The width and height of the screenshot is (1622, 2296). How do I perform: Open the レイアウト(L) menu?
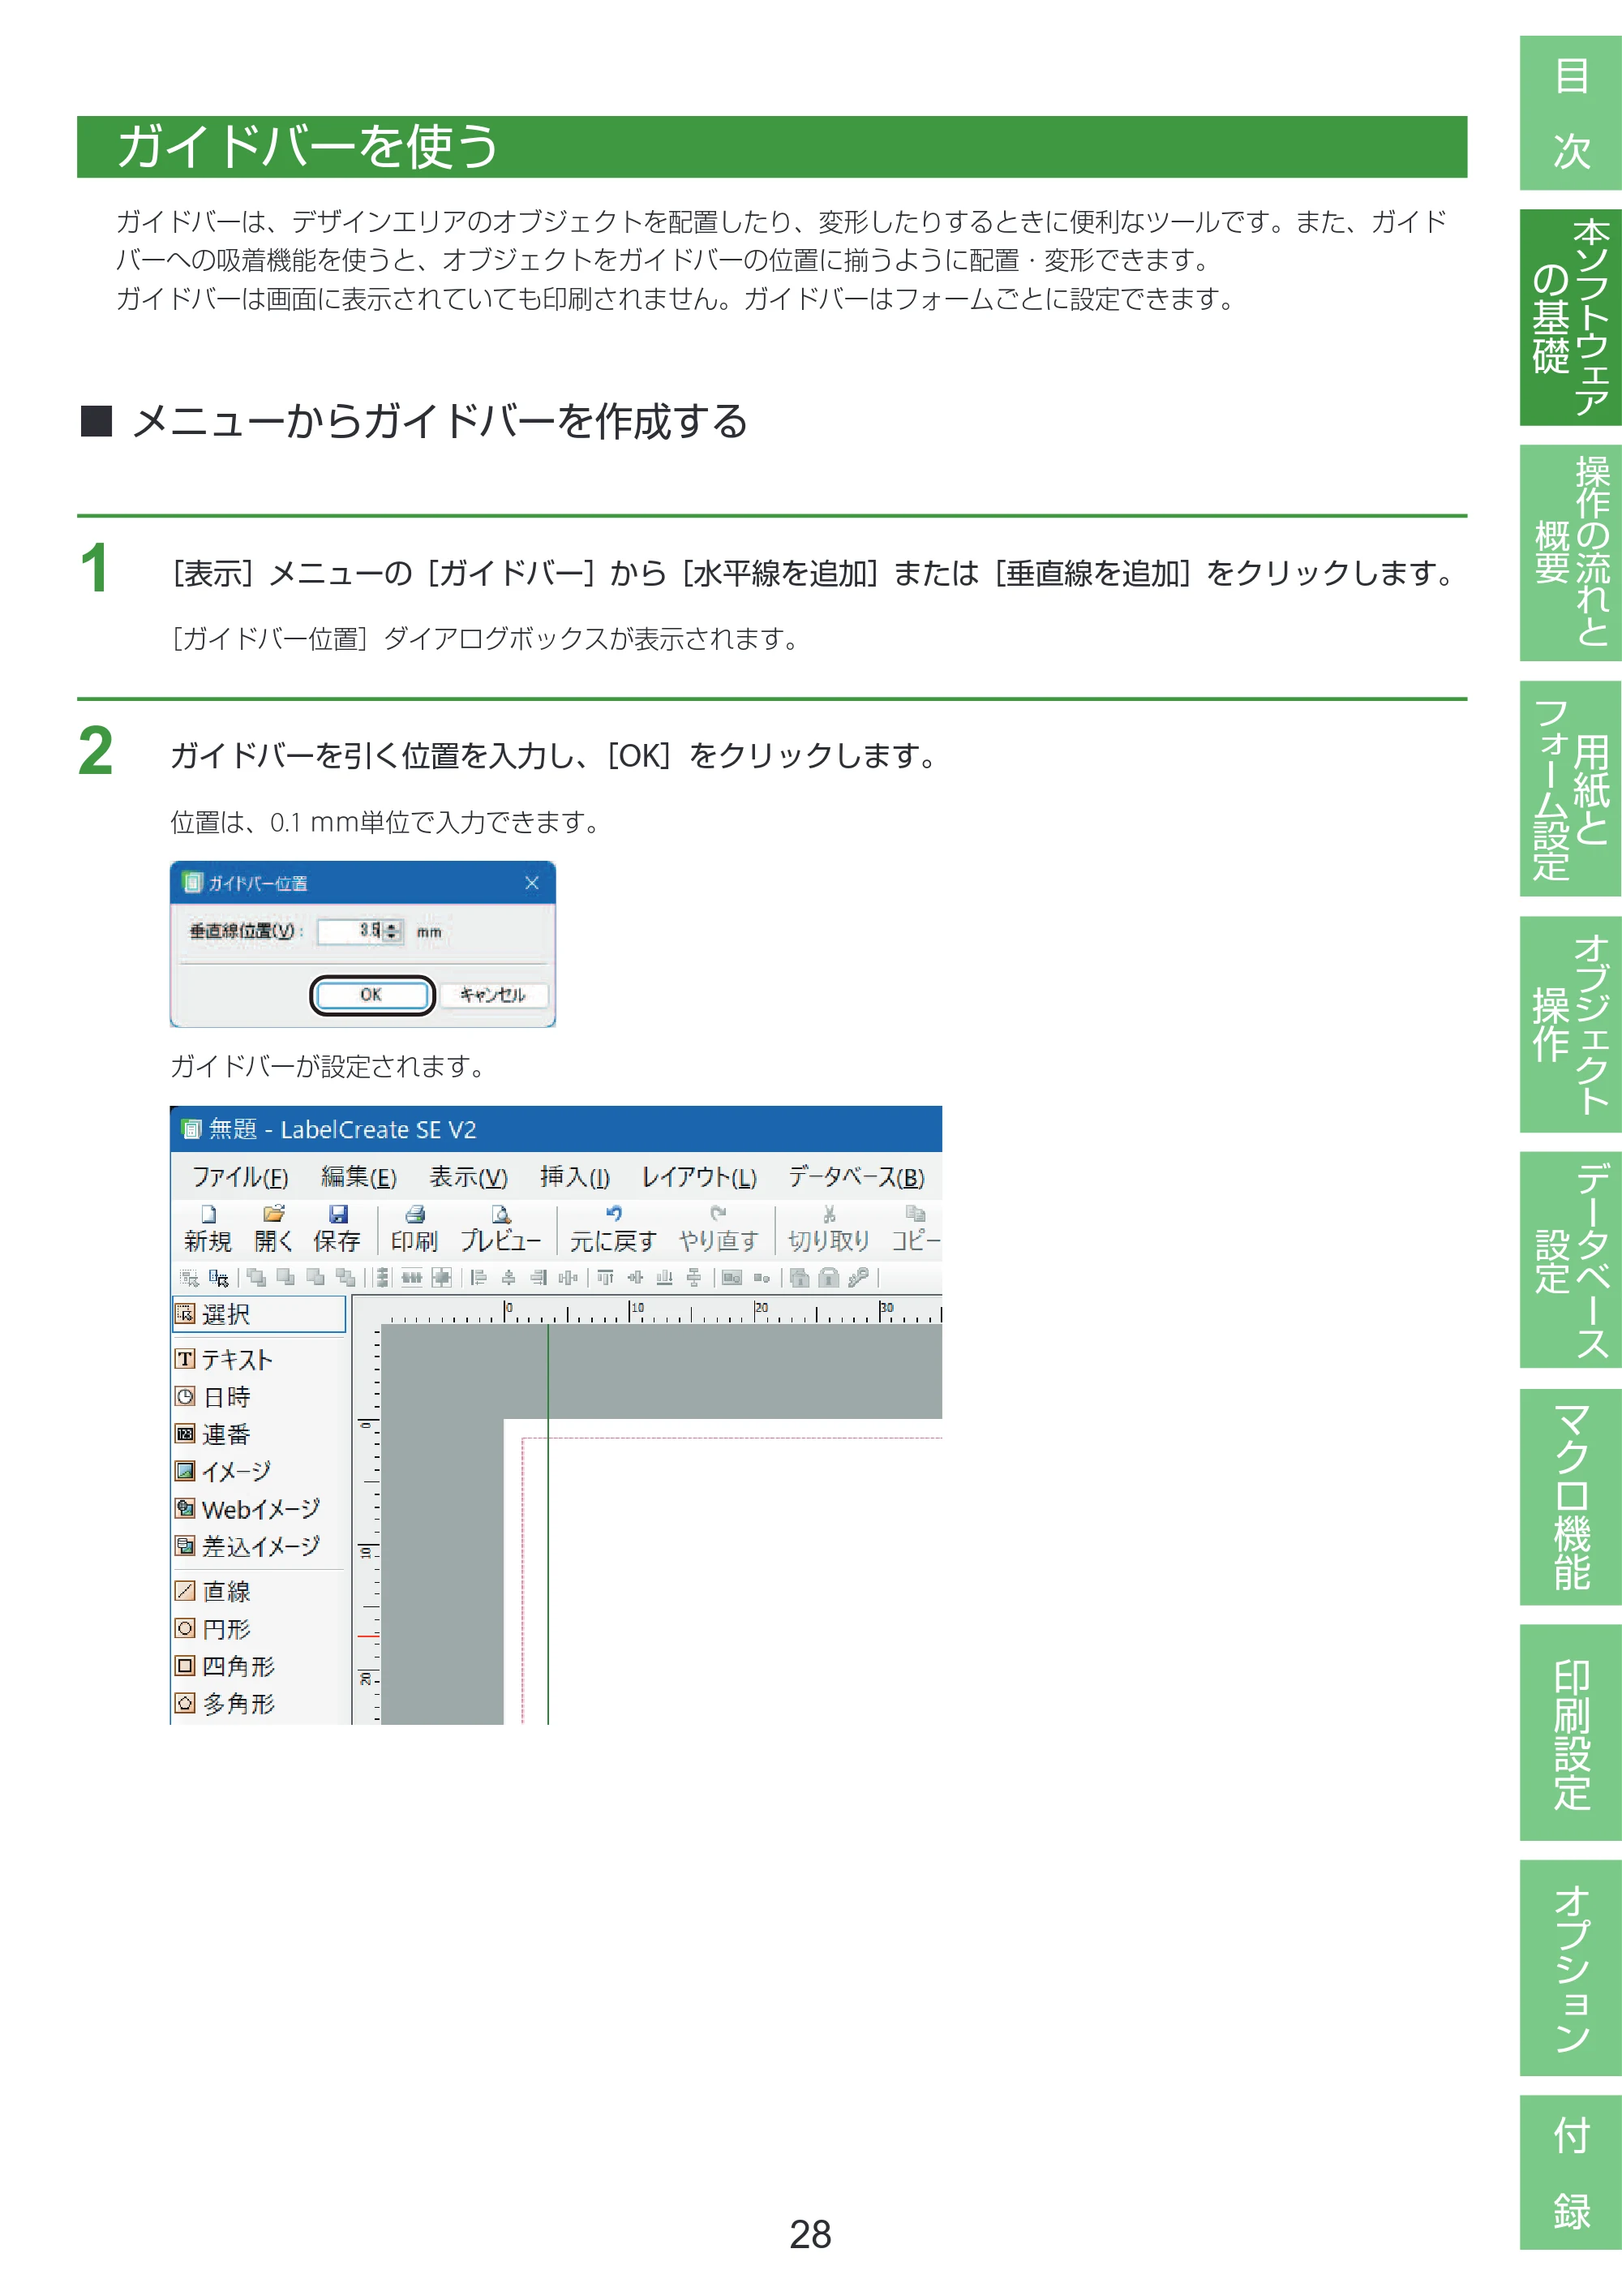click(698, 1177)
